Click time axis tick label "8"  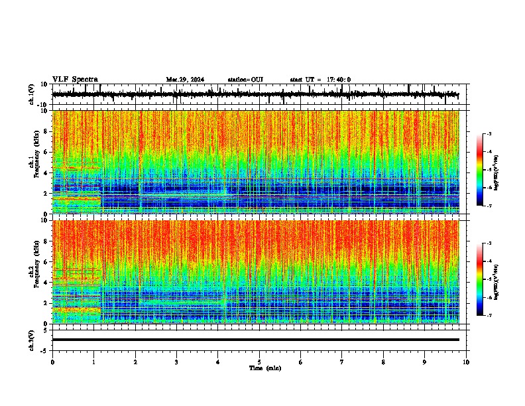coord(383,362)
